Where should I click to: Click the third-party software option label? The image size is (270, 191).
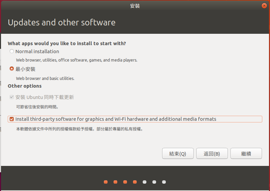point(116,119)
